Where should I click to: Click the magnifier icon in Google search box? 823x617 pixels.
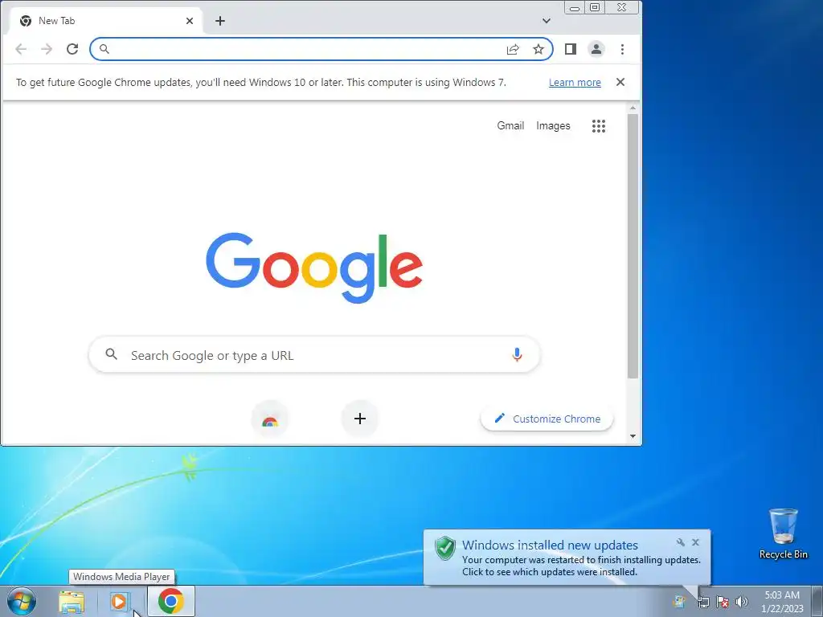coord(111,354)
